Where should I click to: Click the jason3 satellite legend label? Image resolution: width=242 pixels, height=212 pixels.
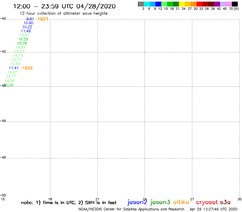[x=160, y=202]
